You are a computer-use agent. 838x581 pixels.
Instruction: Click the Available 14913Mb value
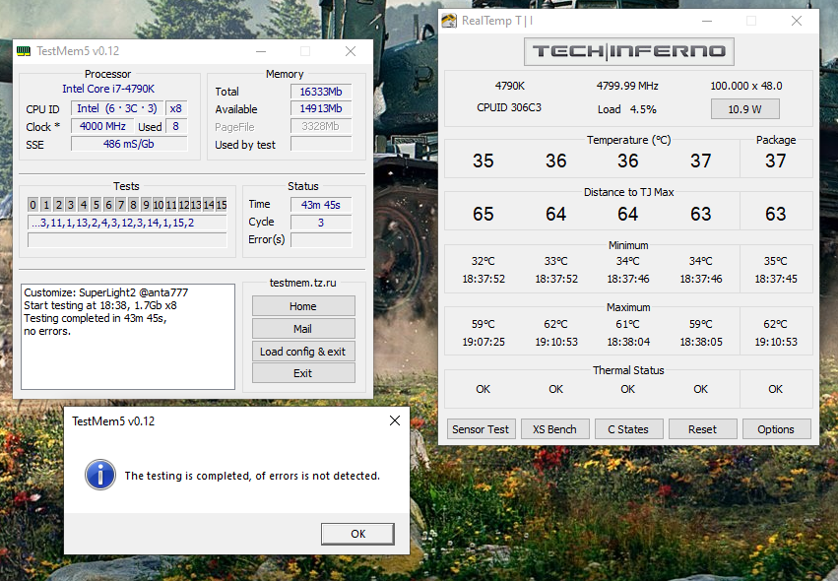321,108
